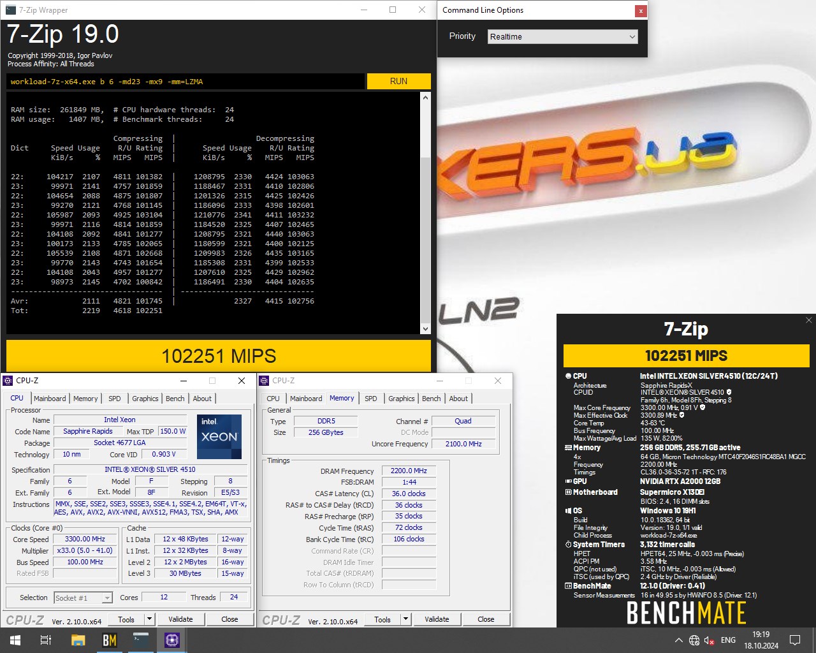The height and width of the screenshot is (653, 816).
Task: Switch the ENG input language indicator
Action: (728, 640)
